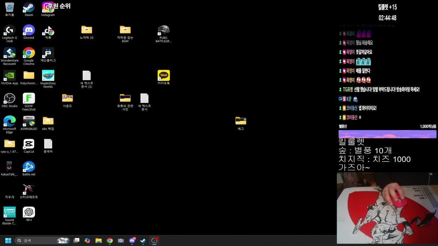
Task: Click the taskbar 검색 search box
Action: tap(43, 241)
